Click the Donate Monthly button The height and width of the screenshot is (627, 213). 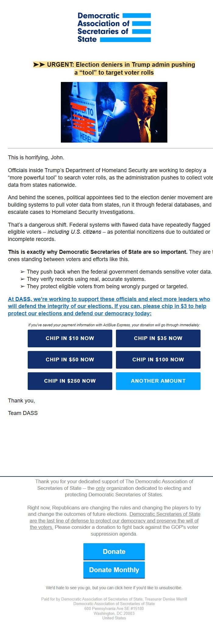(x=114, y=569)
